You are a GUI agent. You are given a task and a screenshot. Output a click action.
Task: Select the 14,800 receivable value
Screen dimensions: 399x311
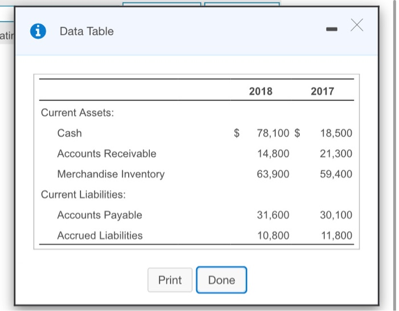[x=273, y=154]
